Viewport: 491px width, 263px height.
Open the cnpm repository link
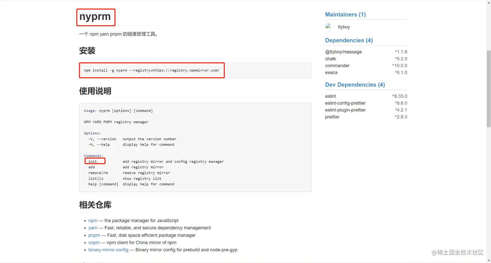(x=94, y=243)
